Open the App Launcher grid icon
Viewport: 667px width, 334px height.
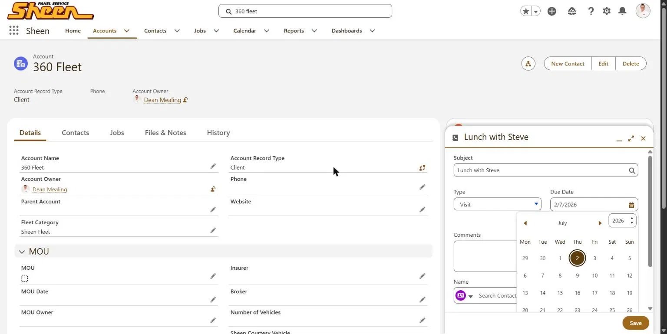coord(13,30)
